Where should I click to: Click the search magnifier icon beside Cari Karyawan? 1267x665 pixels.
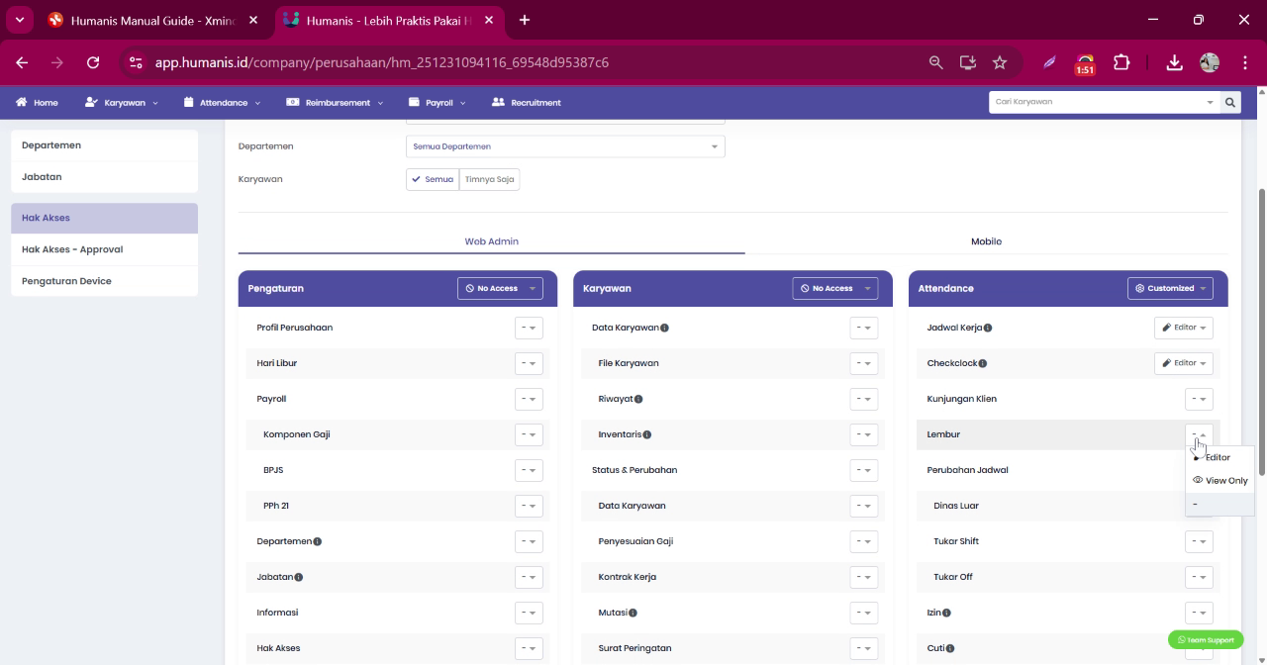point(1230,102)
